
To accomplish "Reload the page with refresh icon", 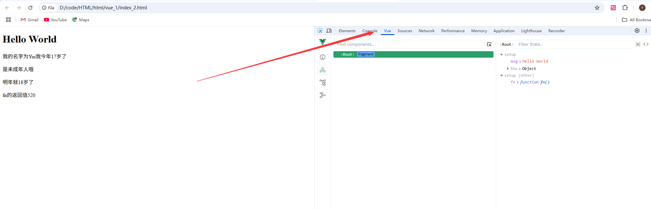I will pyautogui.click(x=30, y=8).
